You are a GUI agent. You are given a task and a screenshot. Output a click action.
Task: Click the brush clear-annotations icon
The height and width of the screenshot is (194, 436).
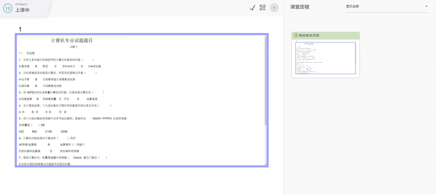click(x=252, y=8)
